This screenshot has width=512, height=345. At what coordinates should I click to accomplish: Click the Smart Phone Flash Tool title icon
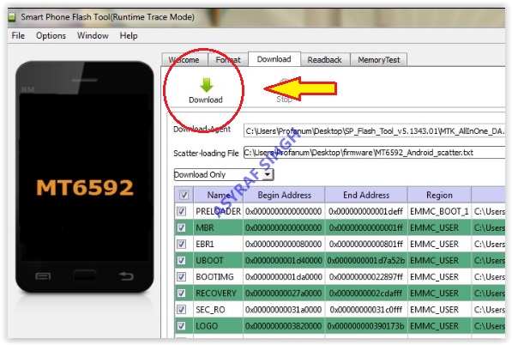pyautogui.click(x=12, y=17)
